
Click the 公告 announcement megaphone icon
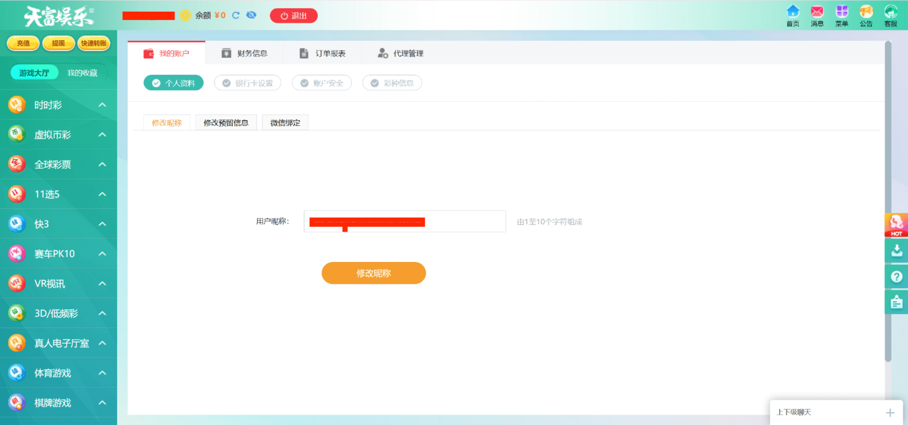tap(866, 12)
